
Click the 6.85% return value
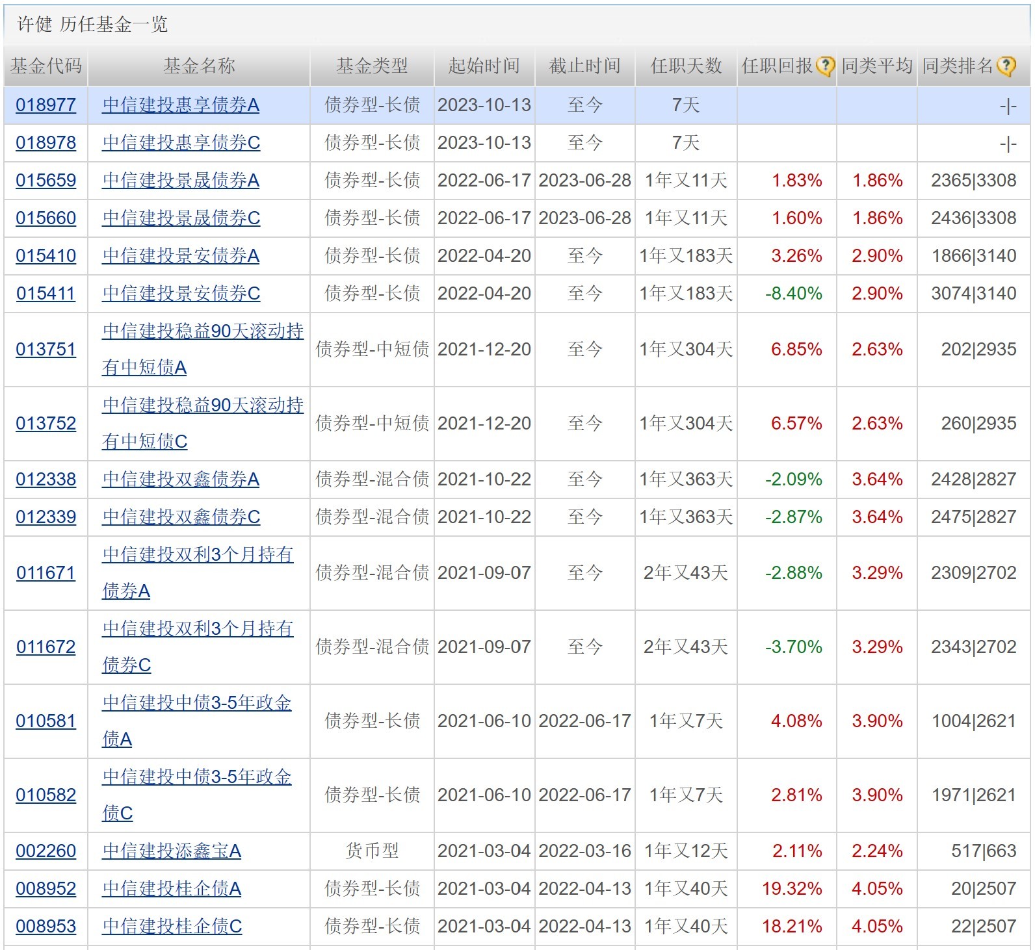point(796,350)
